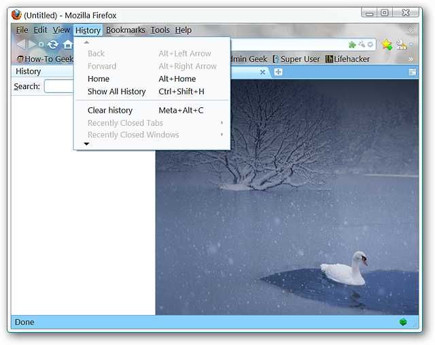Close the current tab
This screenshot has width=435, height=345.
pos(262,72)
